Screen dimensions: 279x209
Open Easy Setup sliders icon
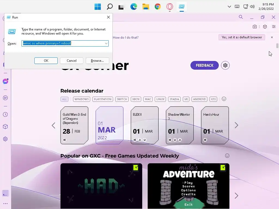coord(274,27)
